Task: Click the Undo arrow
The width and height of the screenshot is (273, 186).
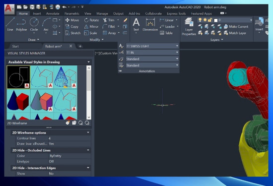Action: tap(64, 7)
